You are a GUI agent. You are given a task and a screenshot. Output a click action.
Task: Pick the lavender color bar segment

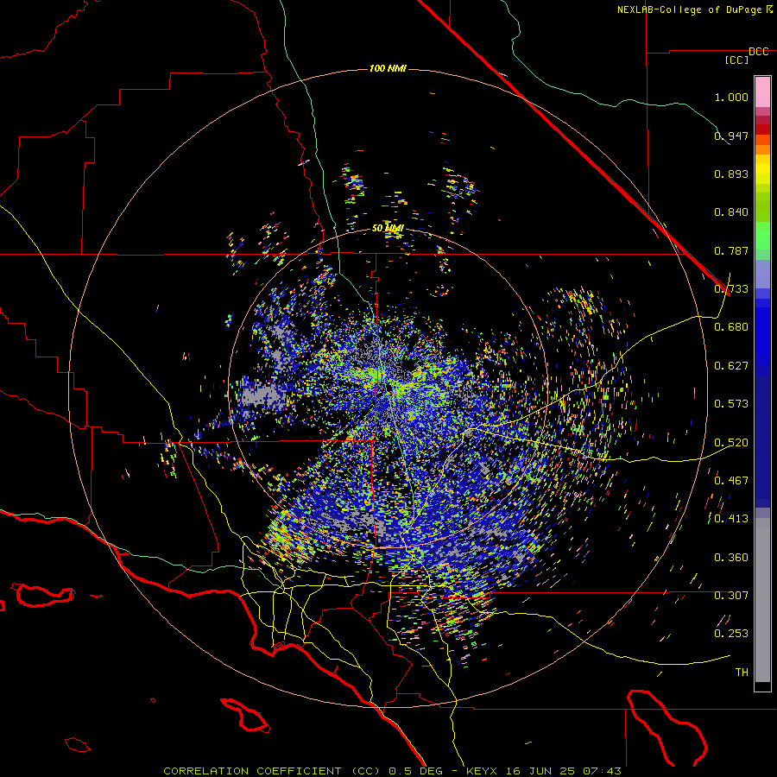tap(762, 274)
